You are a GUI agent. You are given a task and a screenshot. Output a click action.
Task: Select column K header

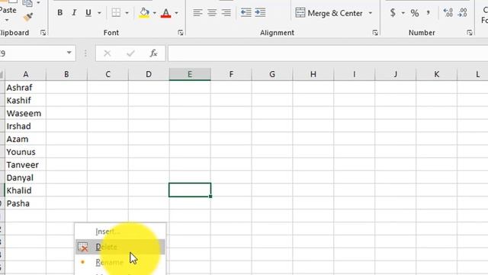436,74
